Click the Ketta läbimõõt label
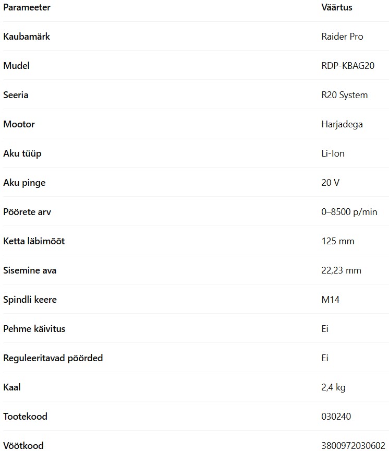Viewport: 389px width, 451px height. (34, 241)
